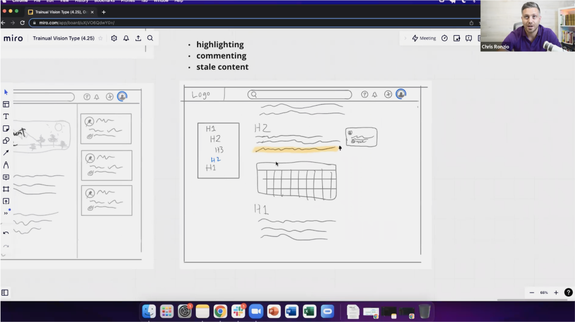
Task: Zoom in with plus button
Action: [556, 293]
